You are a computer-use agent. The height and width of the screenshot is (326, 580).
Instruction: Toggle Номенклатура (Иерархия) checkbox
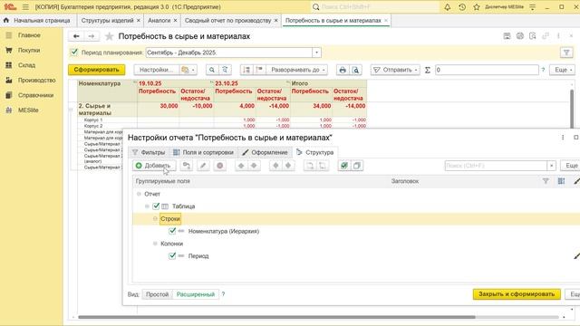click(172, 231)
